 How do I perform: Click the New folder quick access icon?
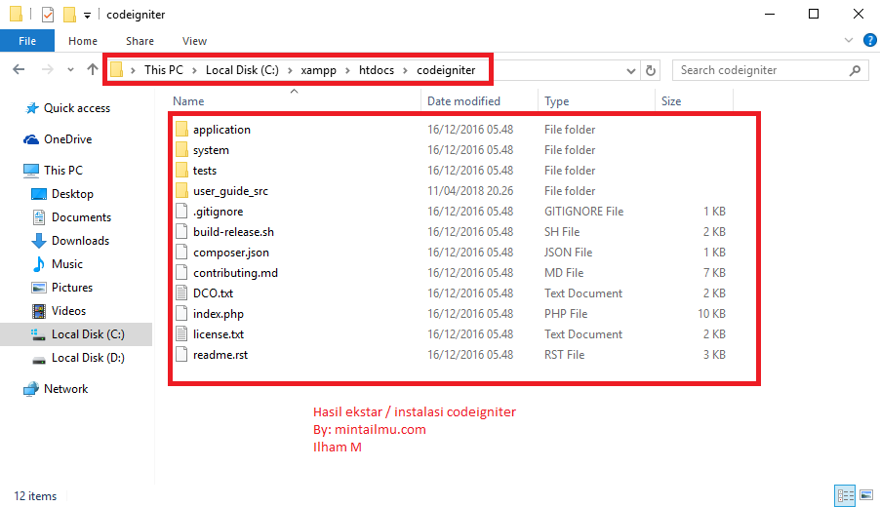tap(69, 14)
